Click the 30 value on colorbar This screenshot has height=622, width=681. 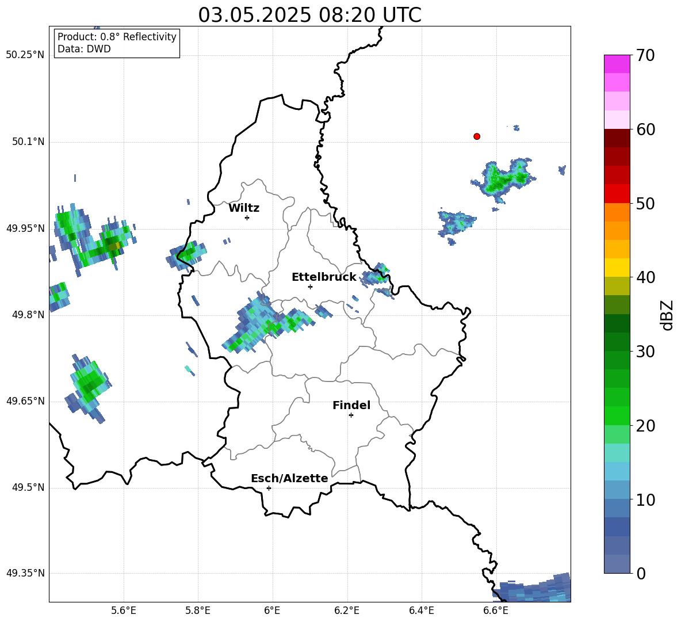[x=645, y=352]
